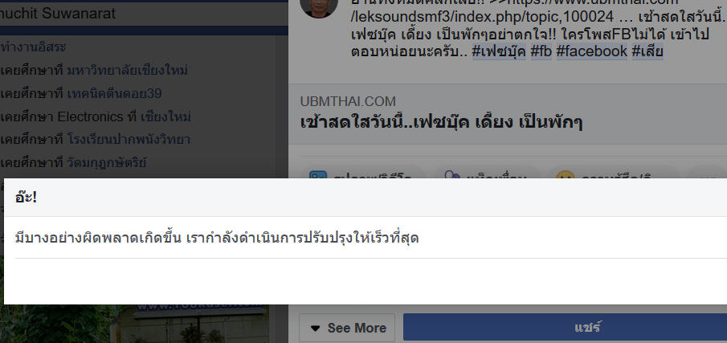Click the cover photo thumbnail below the dialog
The width and height of the screenshot is (727, 343).
point(144,324)
